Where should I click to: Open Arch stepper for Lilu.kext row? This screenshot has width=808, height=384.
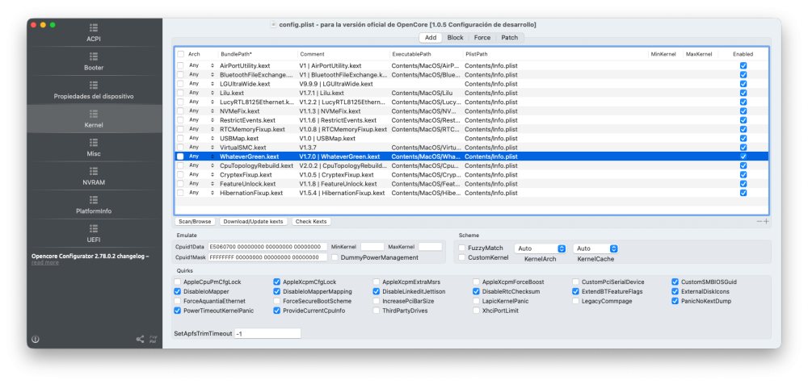213,93
